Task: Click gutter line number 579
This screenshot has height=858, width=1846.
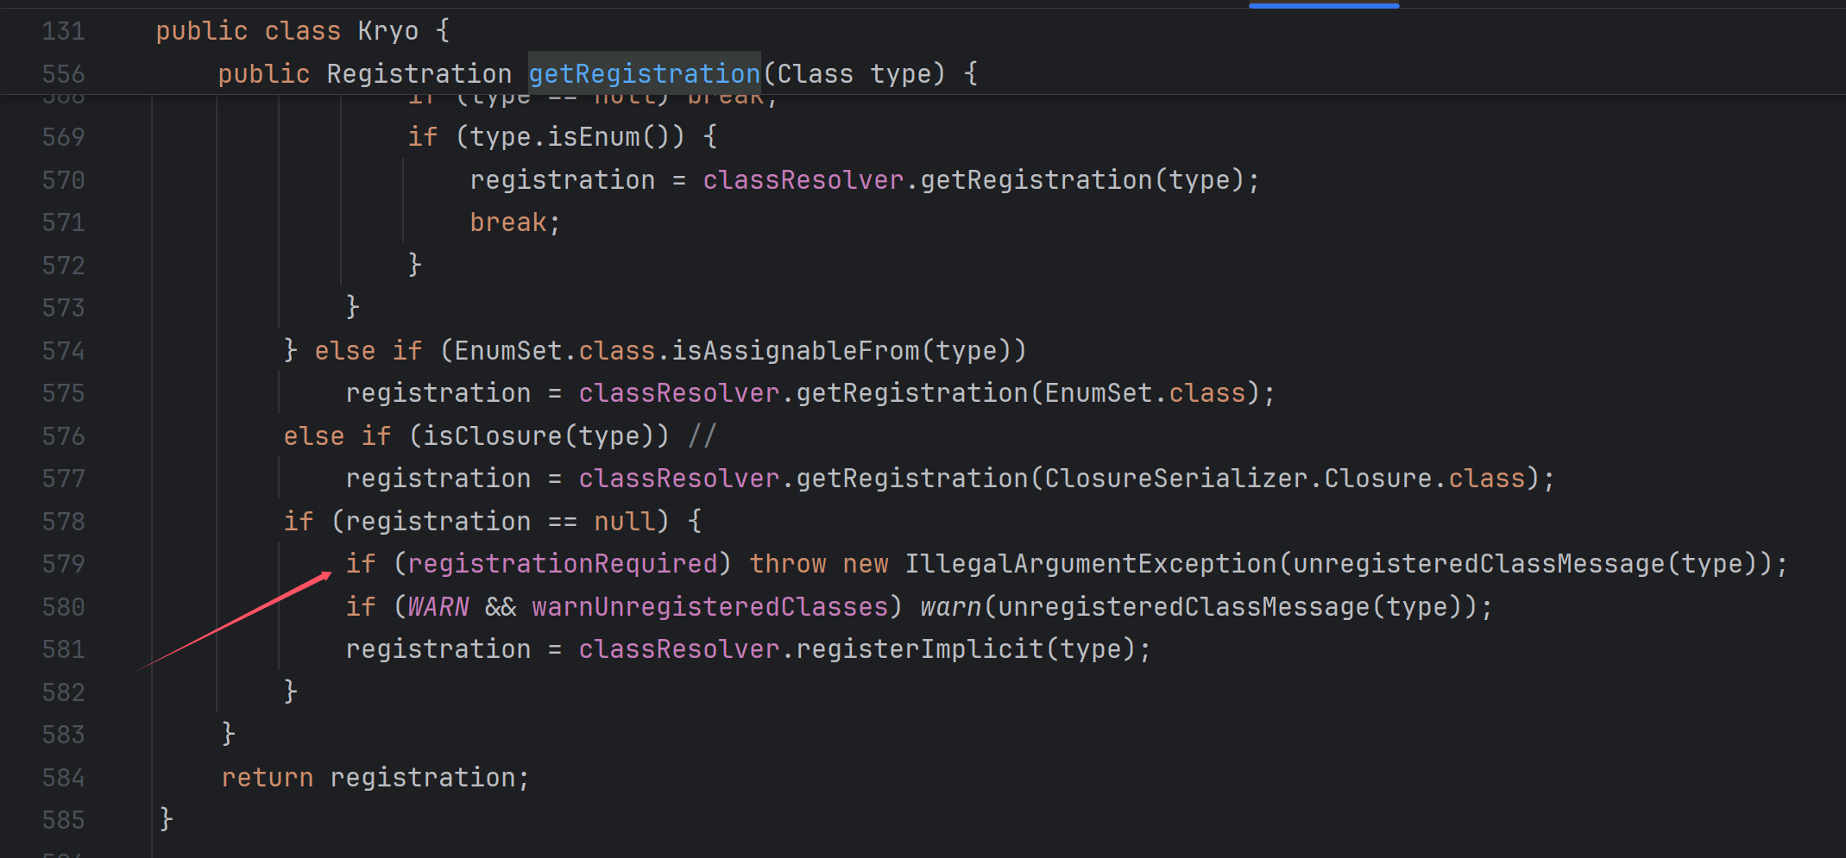Action: click(x=64, y=564)
